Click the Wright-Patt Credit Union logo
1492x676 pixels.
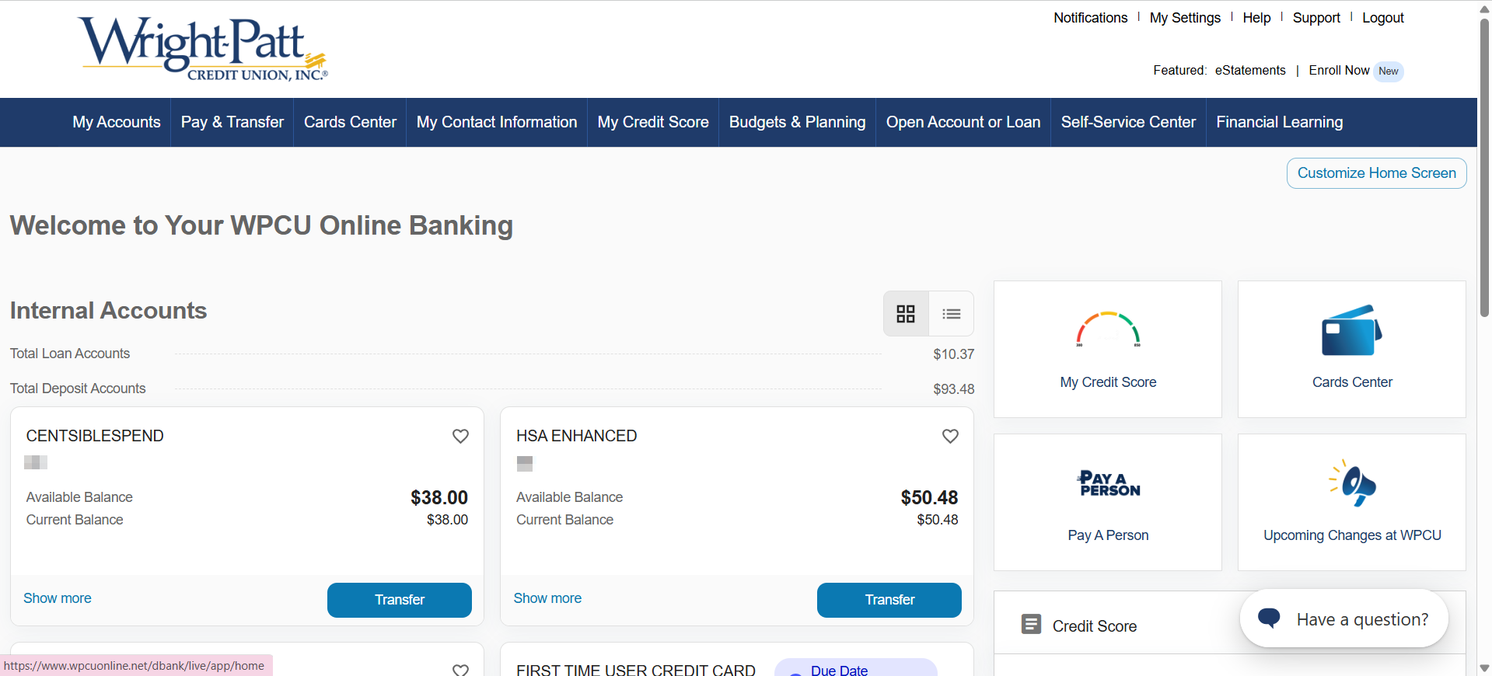tap(204, 48)
